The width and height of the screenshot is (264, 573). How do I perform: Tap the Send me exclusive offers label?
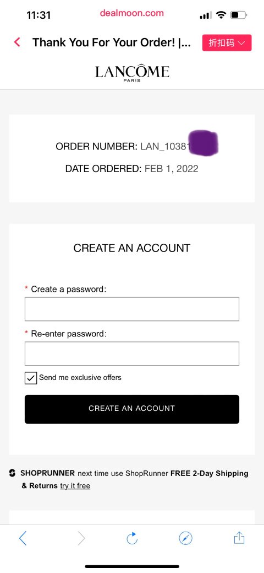(80, 377)
